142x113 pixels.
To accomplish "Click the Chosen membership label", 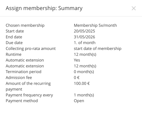I will pyautogui.click(x=25, y=25).
